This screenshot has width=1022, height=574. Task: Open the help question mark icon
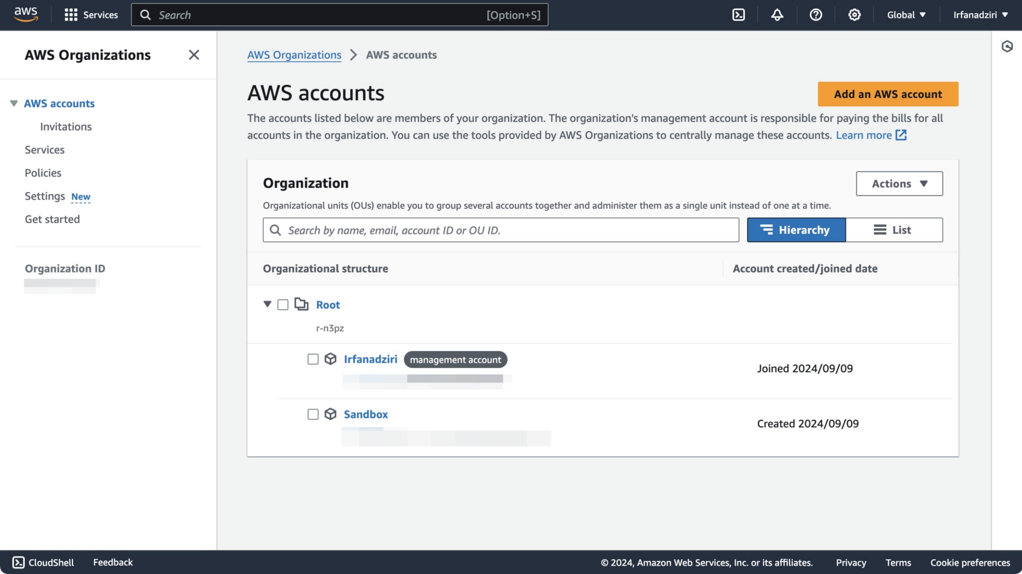[x=816, y=15]
